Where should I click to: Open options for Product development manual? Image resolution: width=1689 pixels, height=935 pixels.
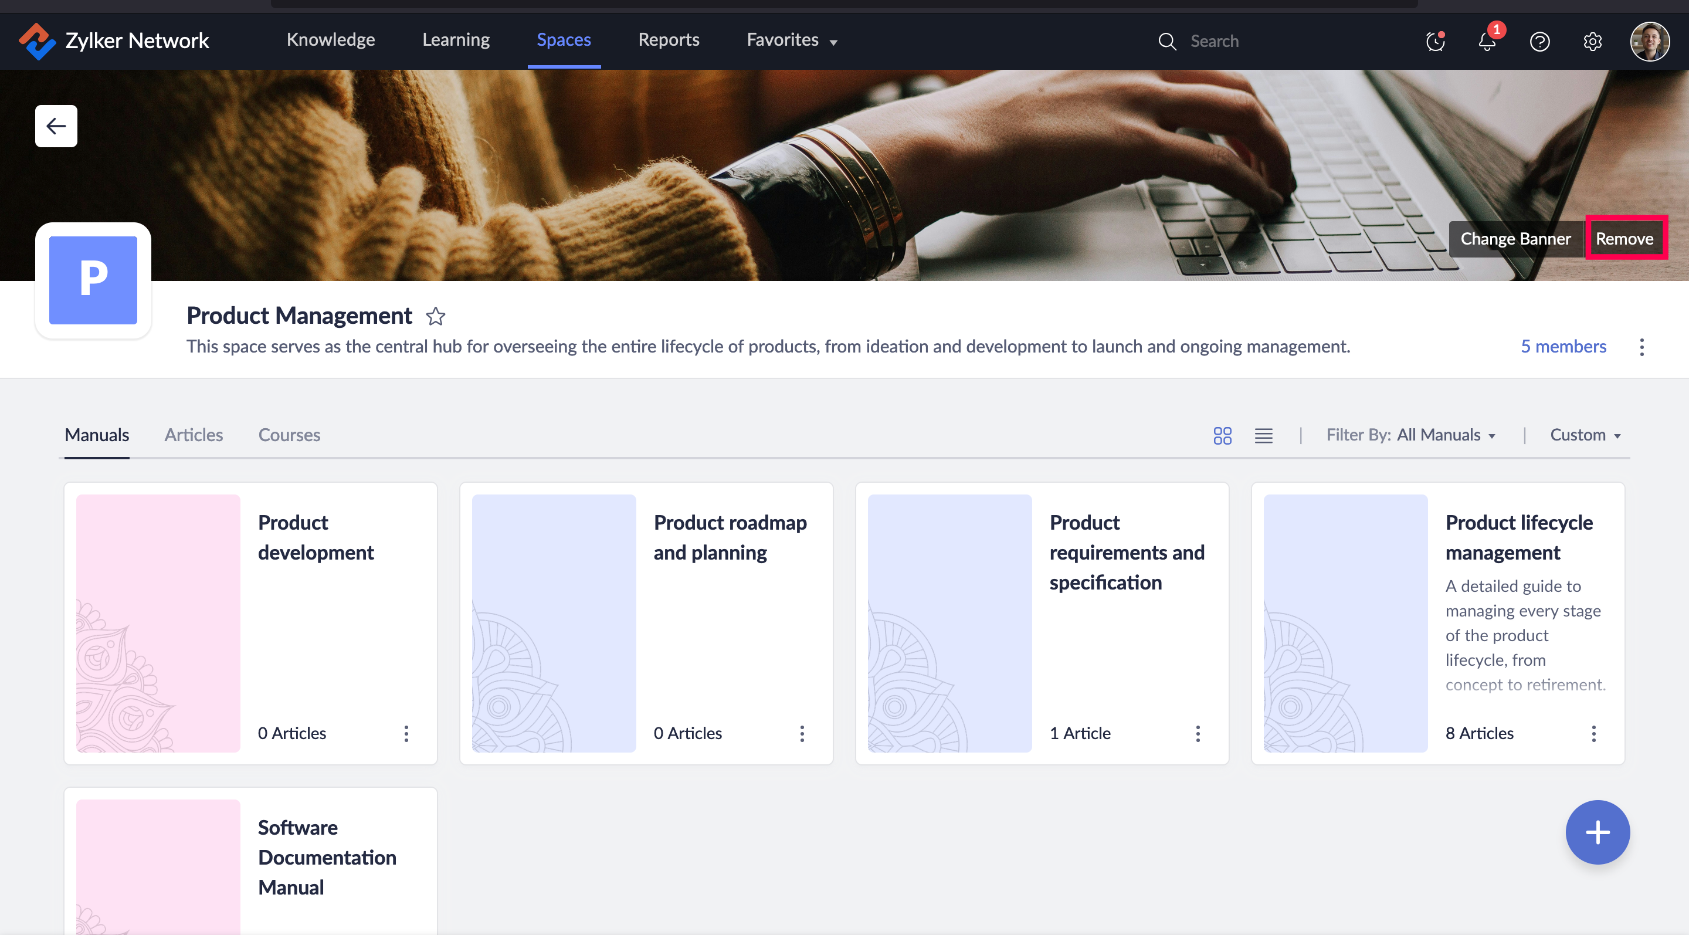(x=406, y=733)
